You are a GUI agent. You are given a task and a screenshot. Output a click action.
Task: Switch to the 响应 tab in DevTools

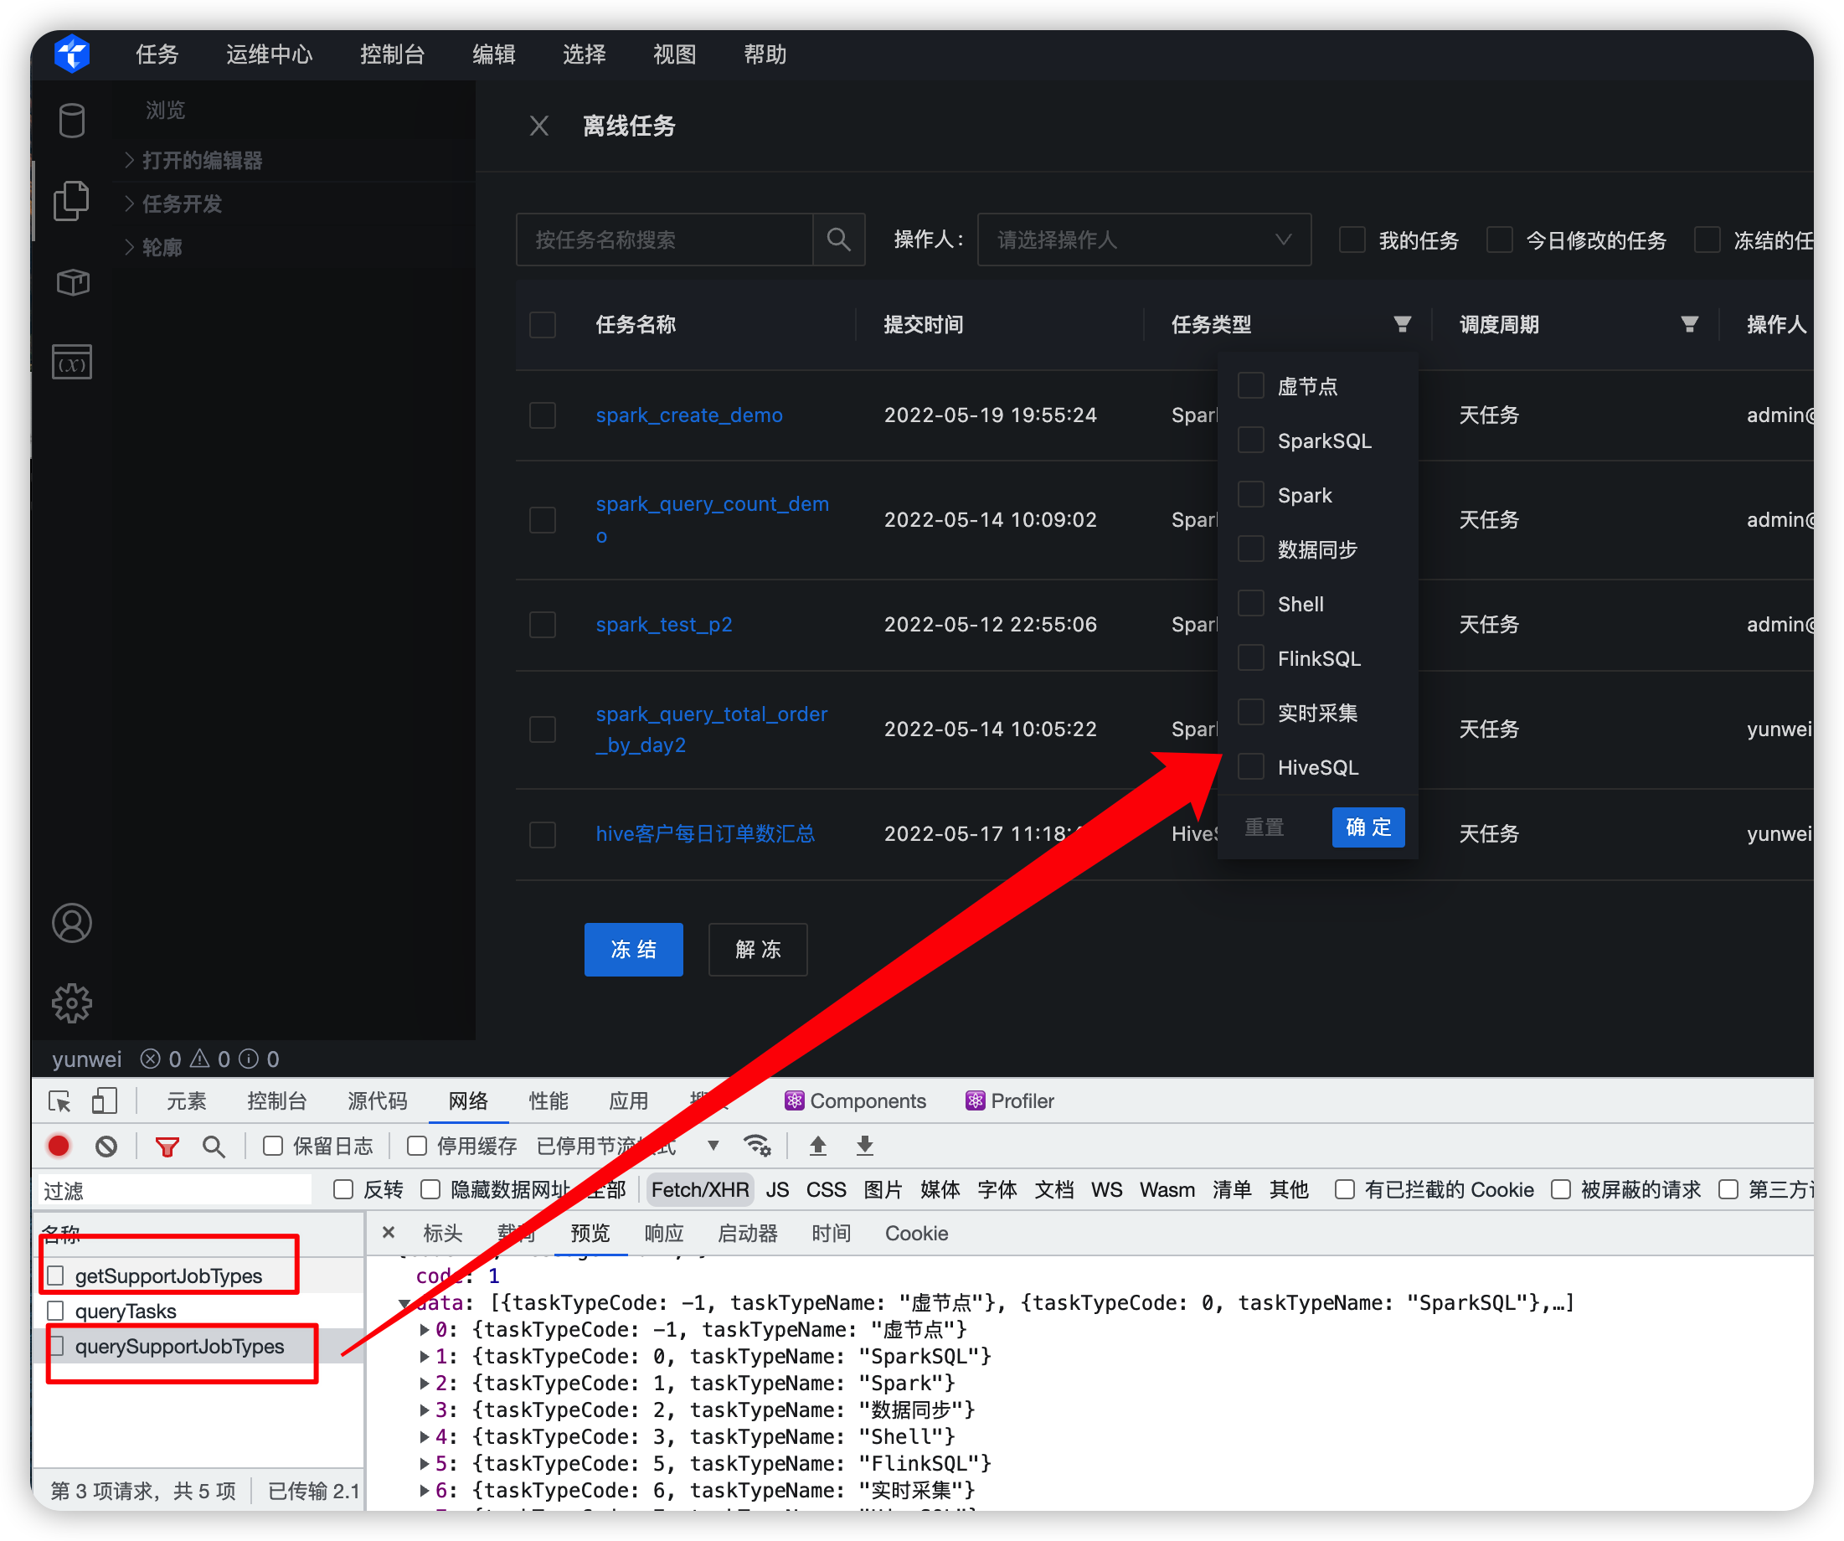tap(664, 1233)
